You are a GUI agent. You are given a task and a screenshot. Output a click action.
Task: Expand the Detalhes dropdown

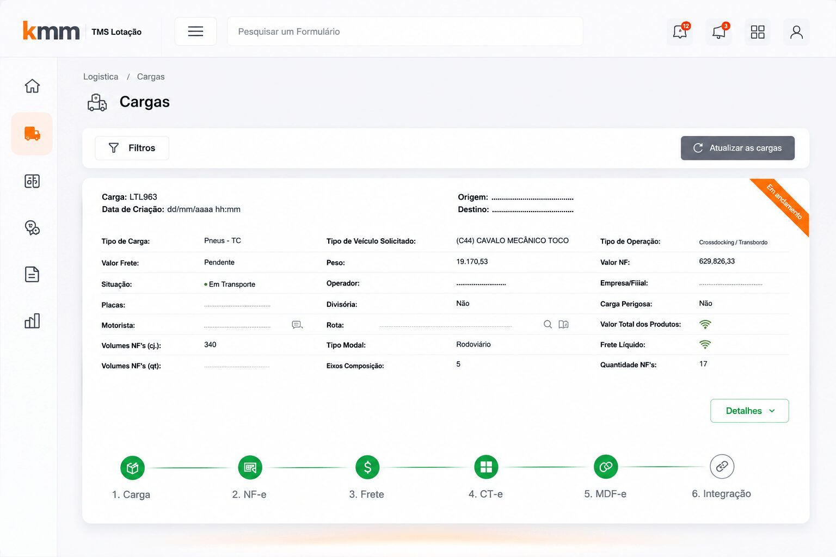[749, 411]
